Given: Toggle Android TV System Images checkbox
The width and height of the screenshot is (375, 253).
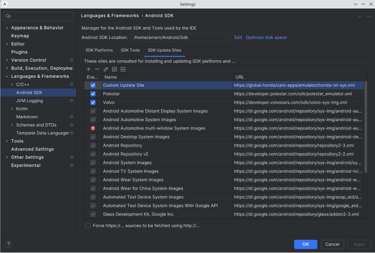Looking at the screenshot, I should pyautogui.click(x=93, y=171).
